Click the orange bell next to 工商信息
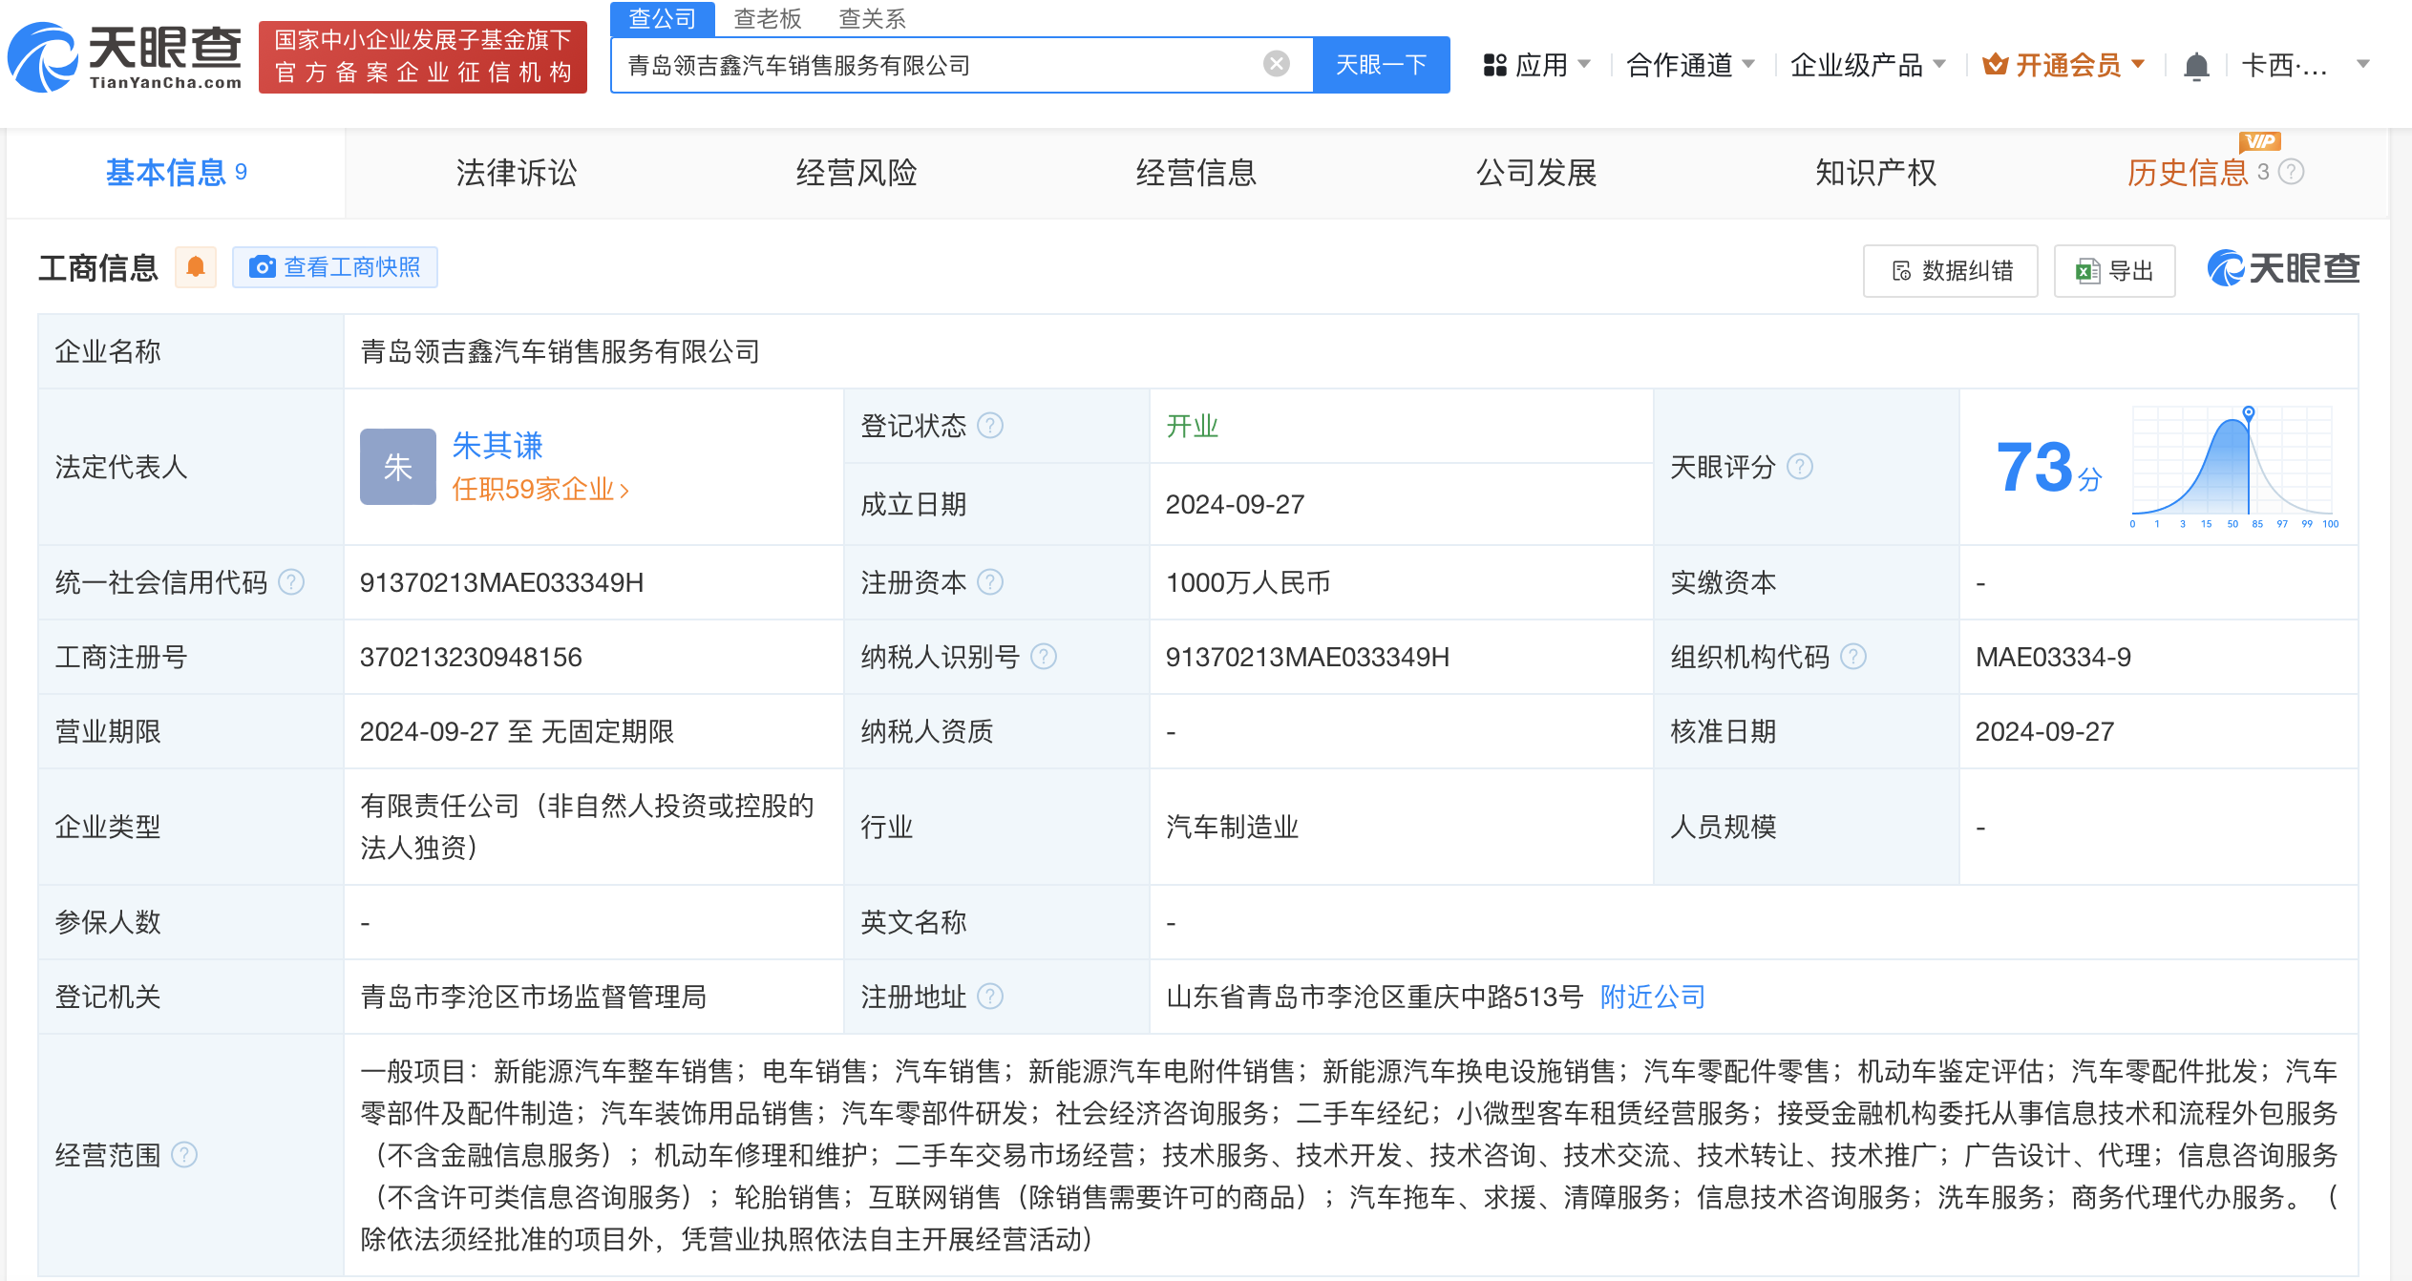Image resolution: width=2412 pixels, height=1281 pixels. pos(196,267)
